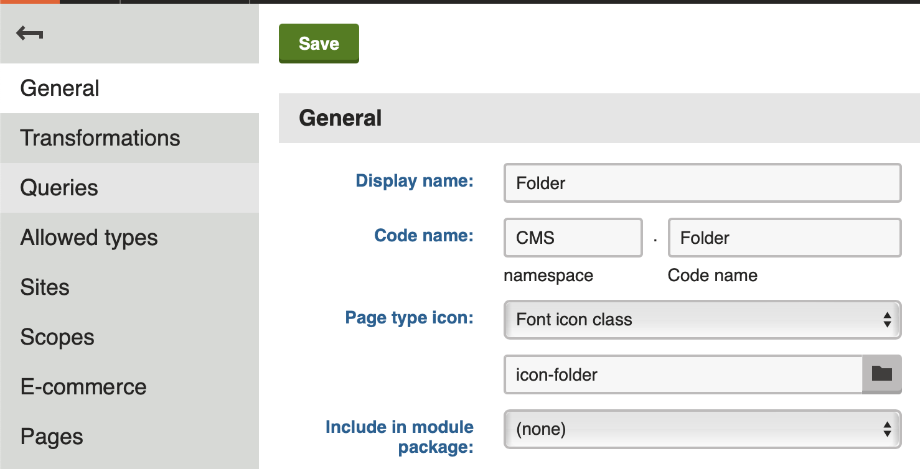Click the 'namespace' caption text
The image size is (920, 469).
point(548,276)
